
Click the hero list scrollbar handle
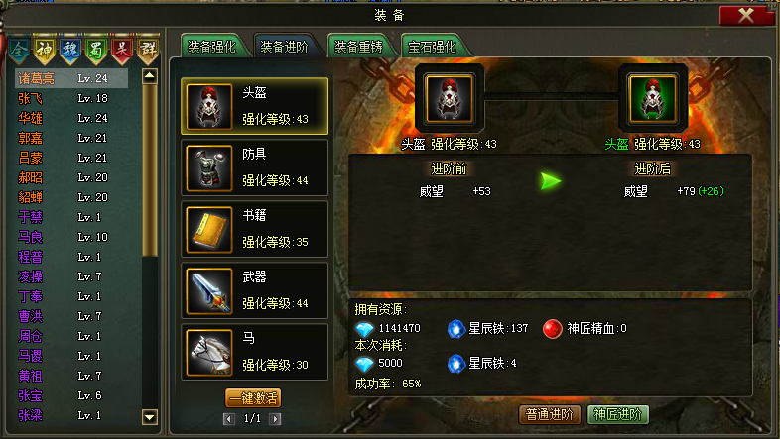click(x=150, y=170)
